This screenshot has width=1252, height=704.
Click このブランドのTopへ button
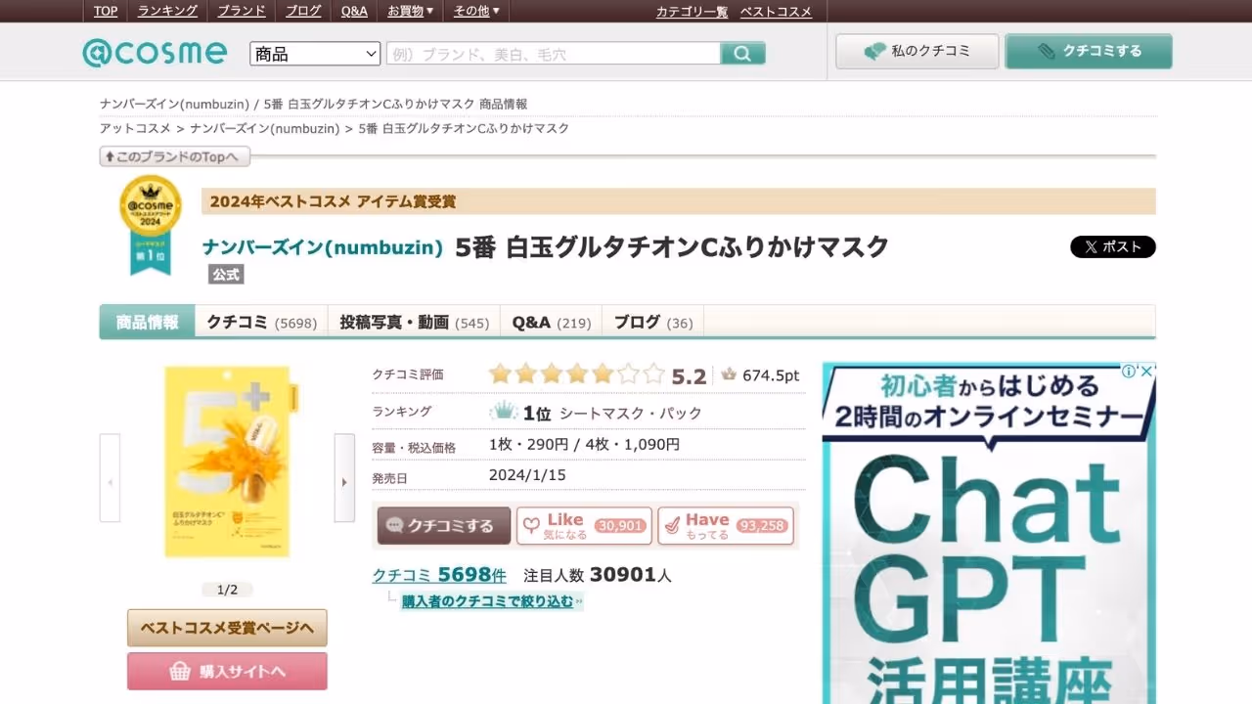click(175, 156)
